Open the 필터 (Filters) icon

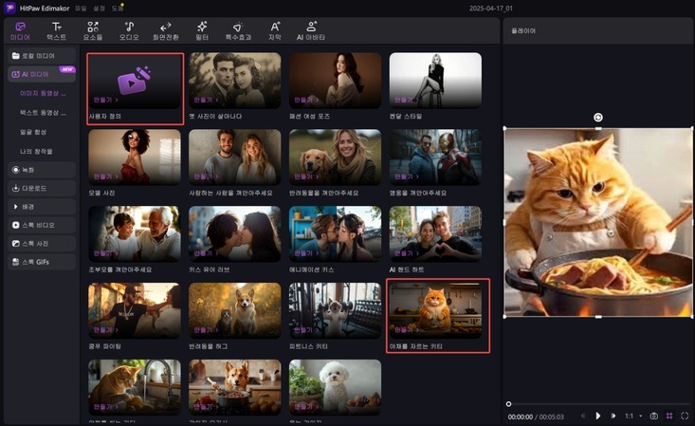click(x=201, y=30)
